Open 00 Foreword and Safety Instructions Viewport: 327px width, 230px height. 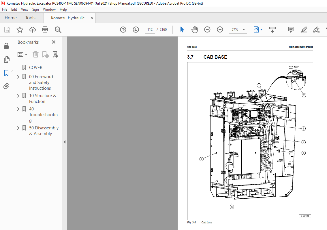pyautogui.click(x=41, y=82)
